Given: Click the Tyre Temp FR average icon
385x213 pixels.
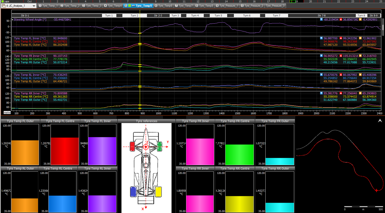Looking at the screenshot, I should click(360, 56).
